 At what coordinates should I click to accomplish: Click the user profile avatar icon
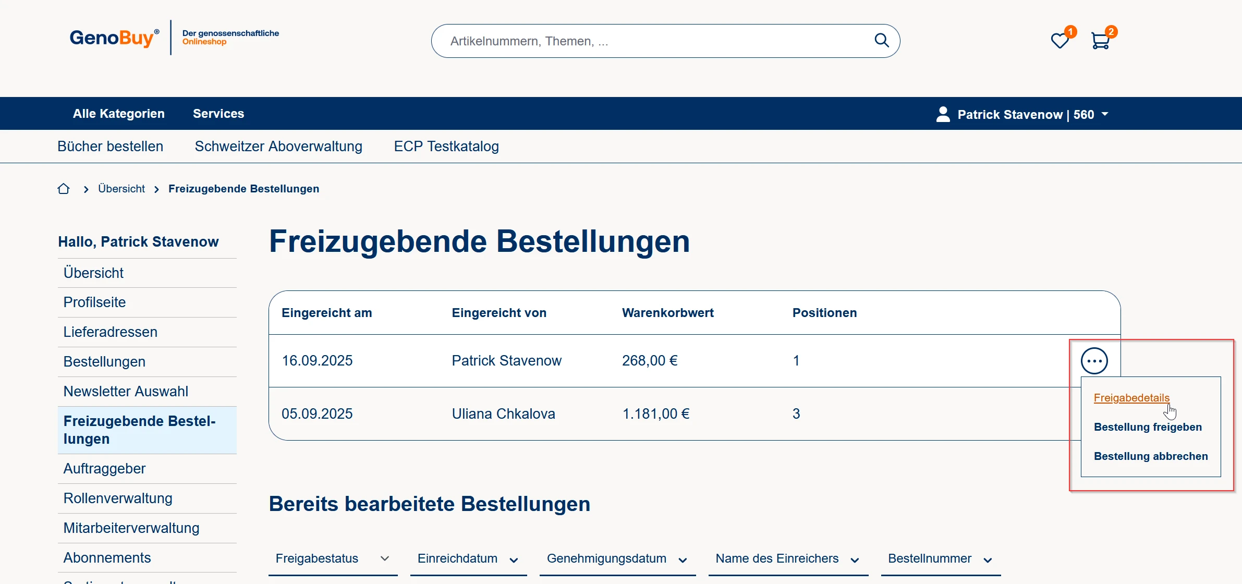coord(943,114)
